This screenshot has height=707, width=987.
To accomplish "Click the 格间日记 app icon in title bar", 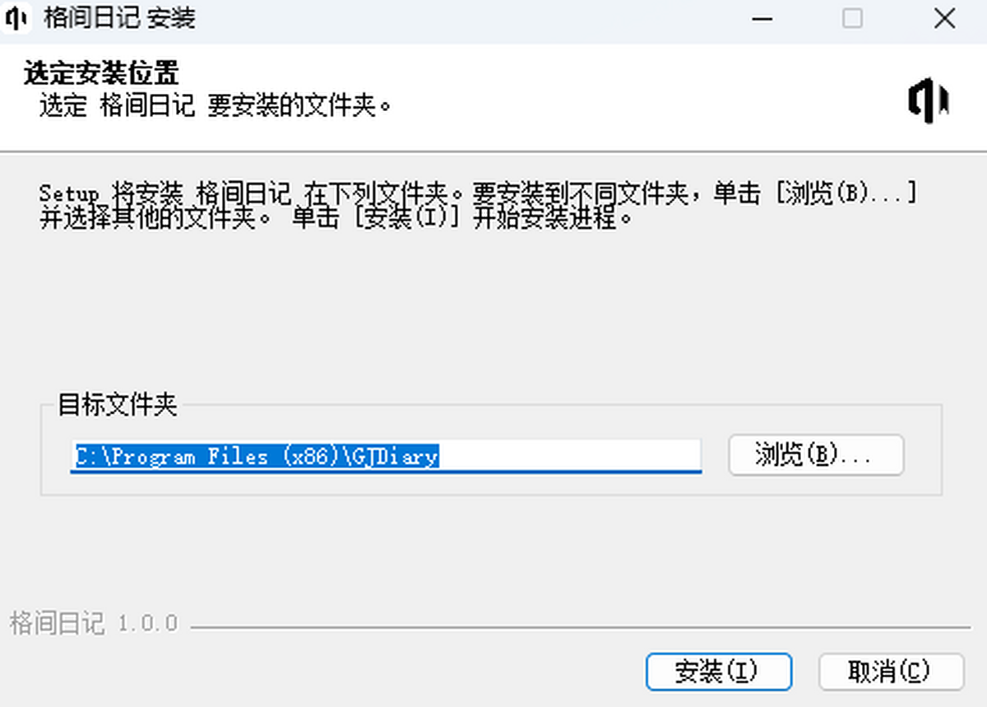I will [17, 18].
